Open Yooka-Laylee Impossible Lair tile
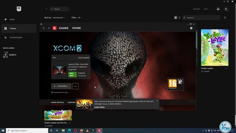236x133 pixels. (58, 115)
